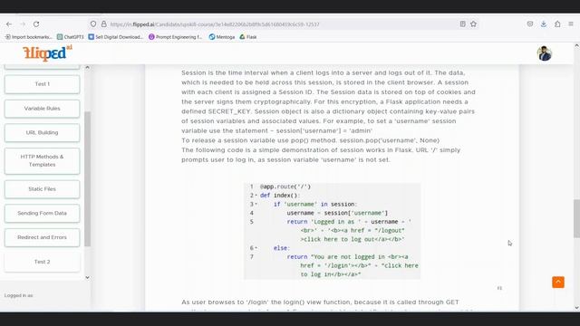Click 'def index():' code line

(280, 196)
